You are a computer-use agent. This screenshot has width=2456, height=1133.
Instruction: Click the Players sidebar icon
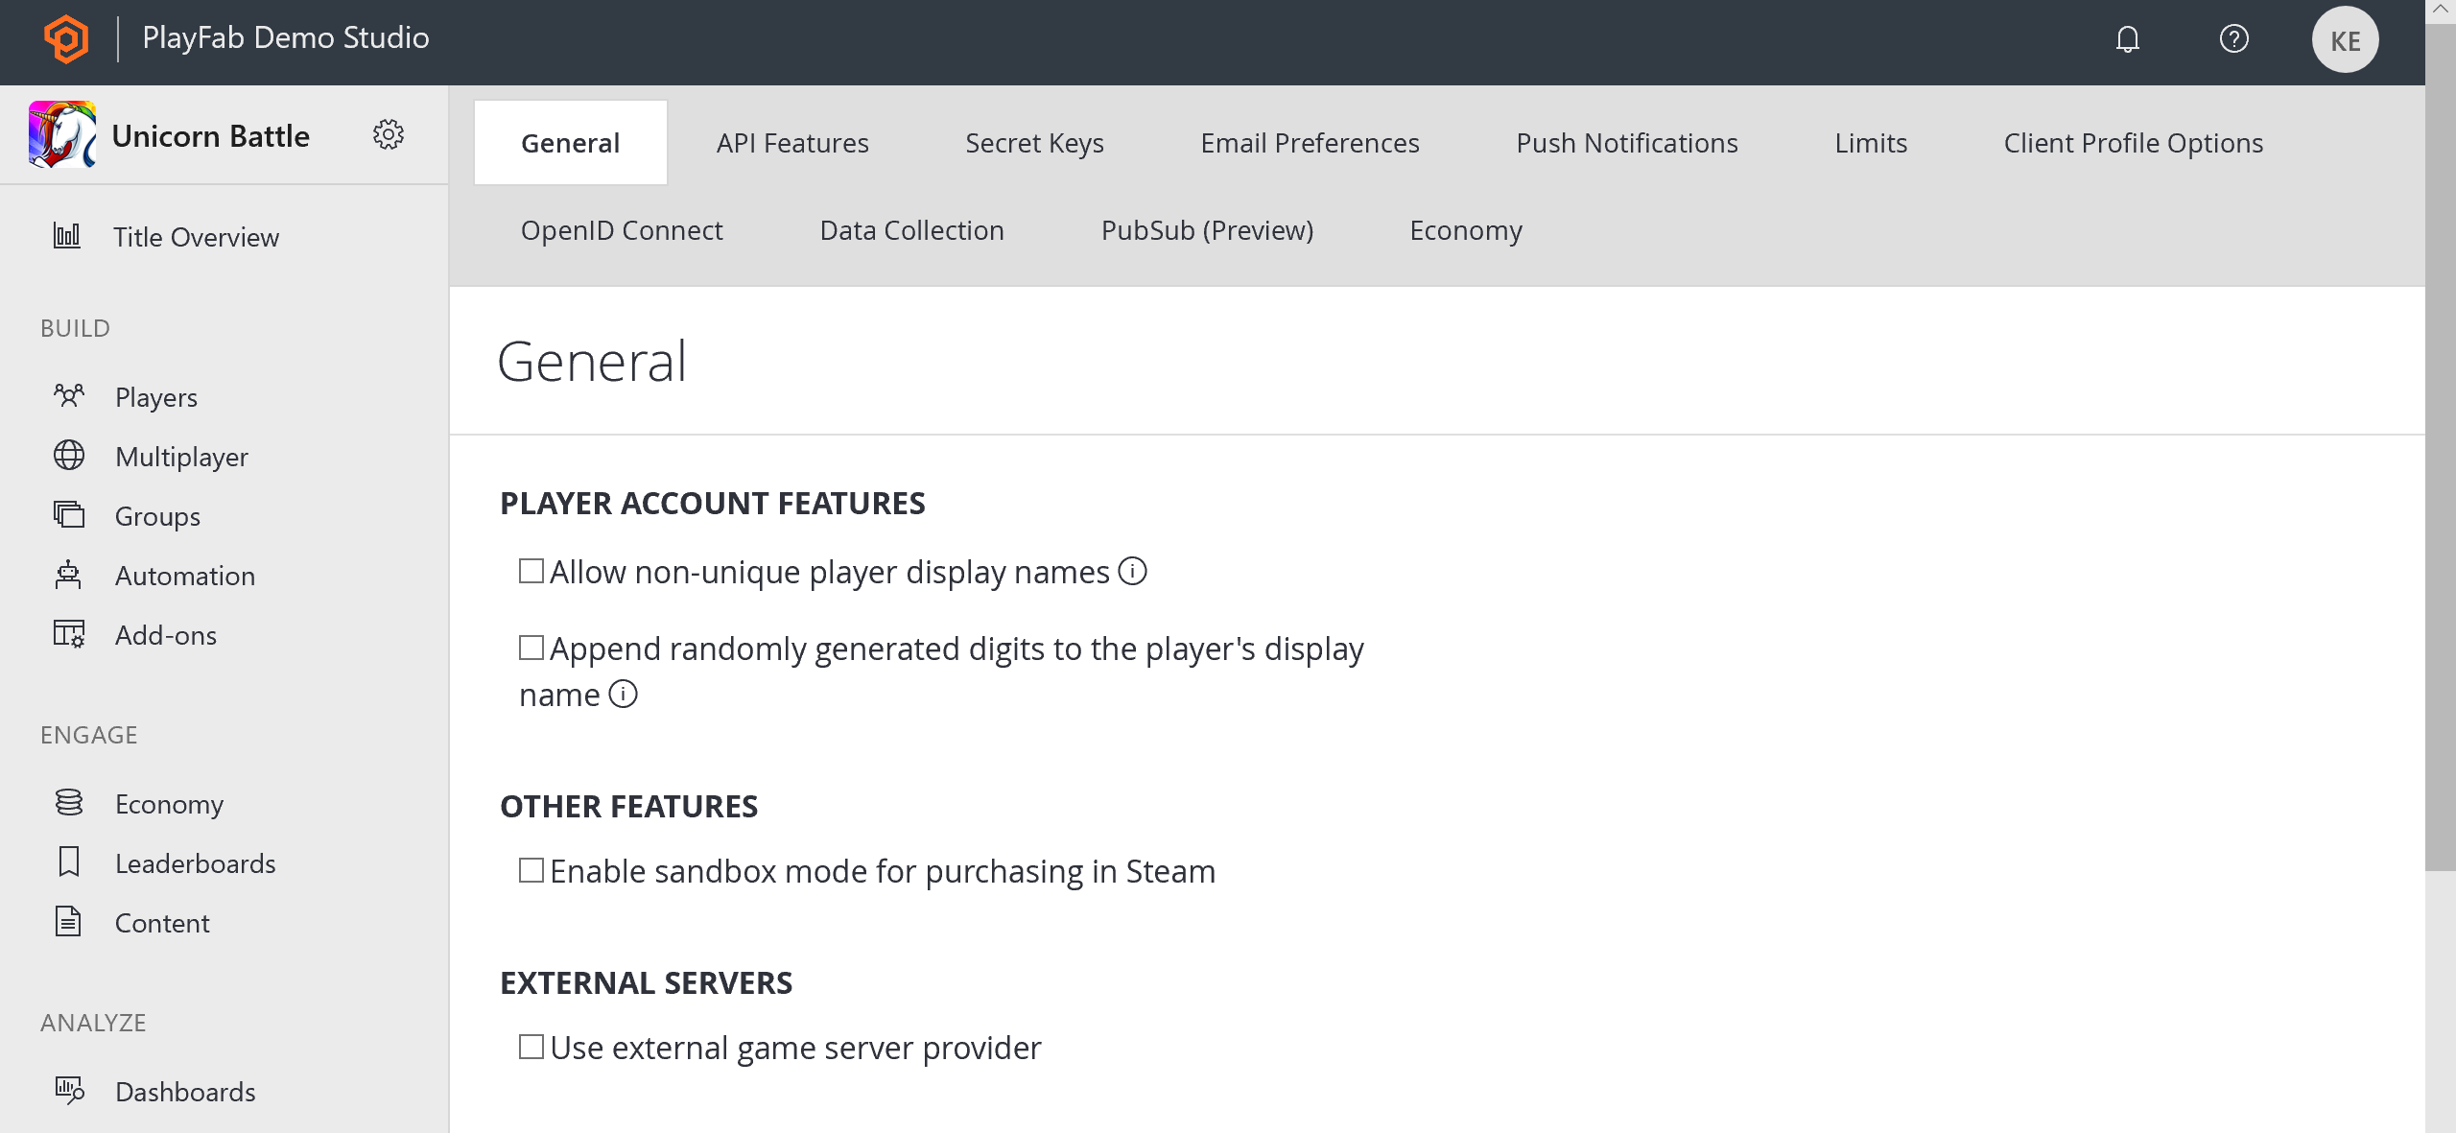coord(69,396)
